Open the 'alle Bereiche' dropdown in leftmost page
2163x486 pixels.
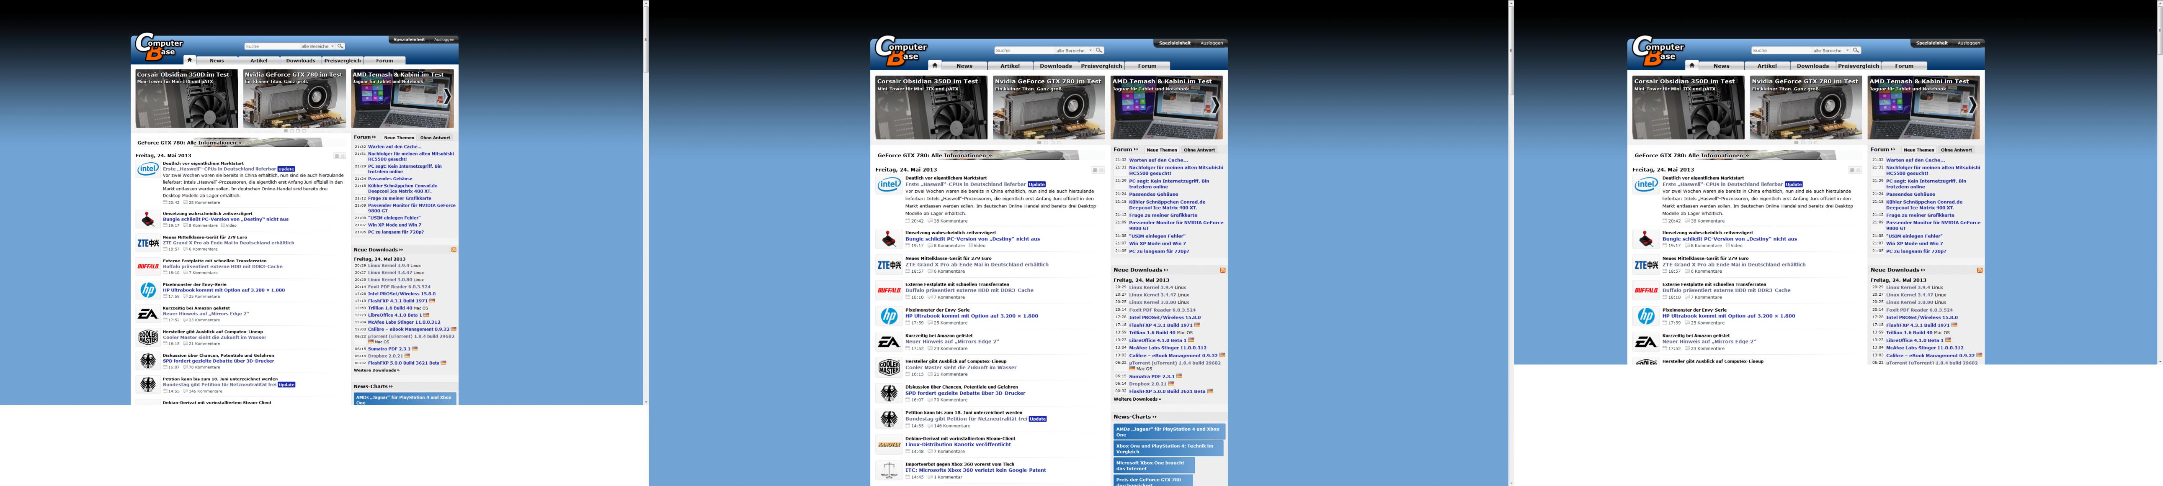coord(319,46)
